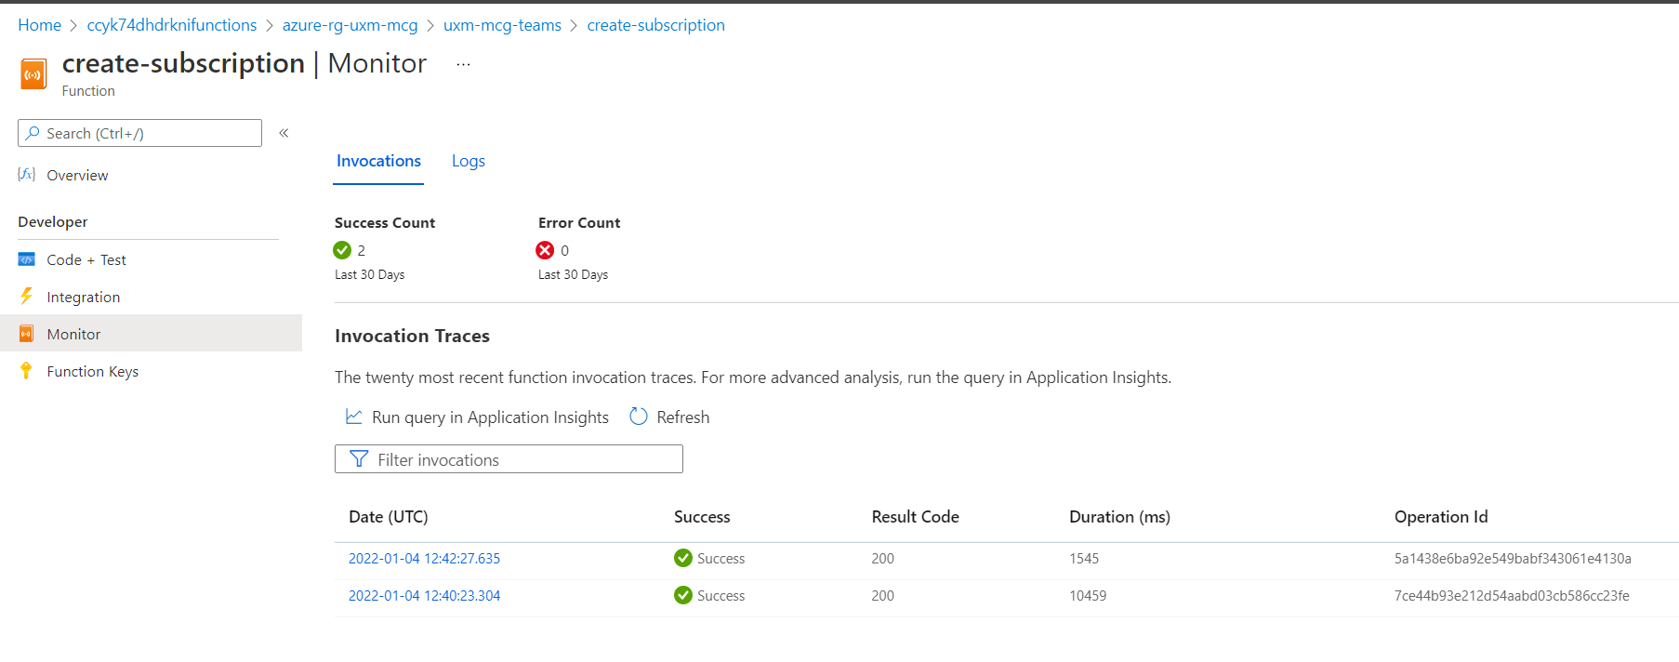
Task: Go to Home breadcrumb
Action: (39, 25)
